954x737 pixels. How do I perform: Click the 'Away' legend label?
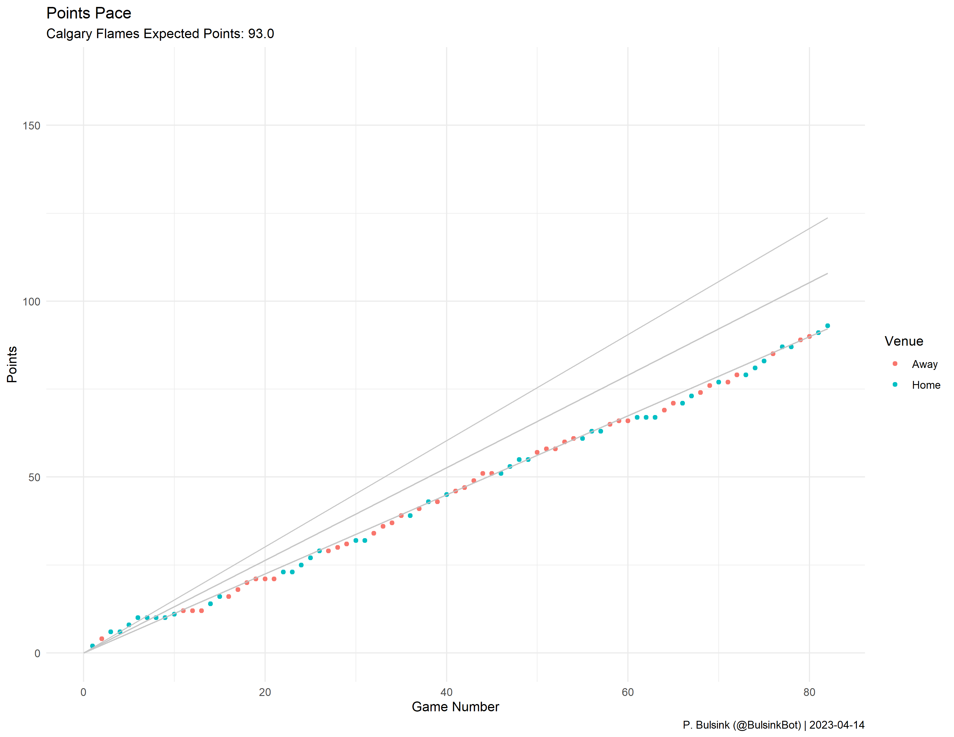pos(925,364)
